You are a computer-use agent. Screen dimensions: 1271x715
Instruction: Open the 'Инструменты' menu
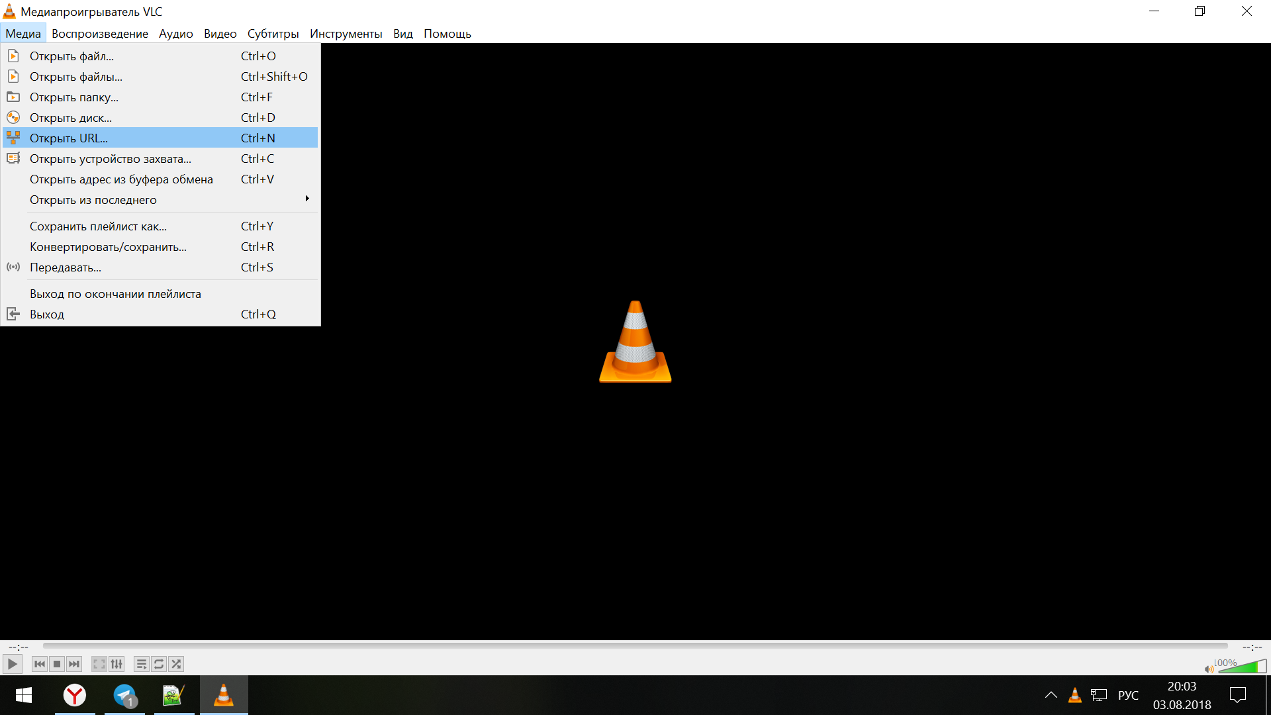(x=346, y=34)
